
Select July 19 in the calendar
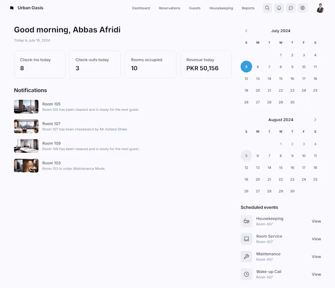(x=246, y=90)
